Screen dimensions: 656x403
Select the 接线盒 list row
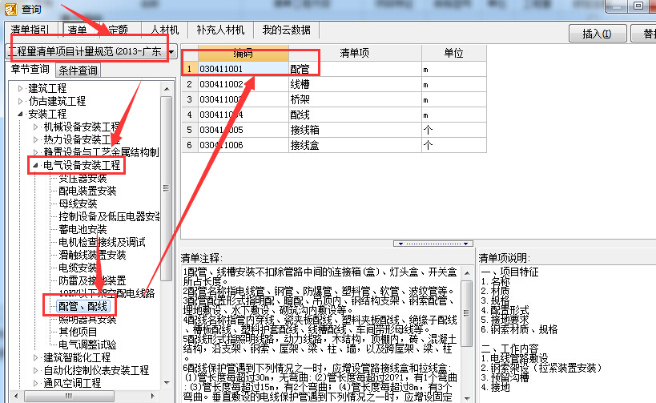(x=334, y=145)
